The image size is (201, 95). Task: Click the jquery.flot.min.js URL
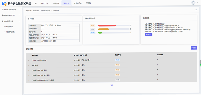pos(164,31)
